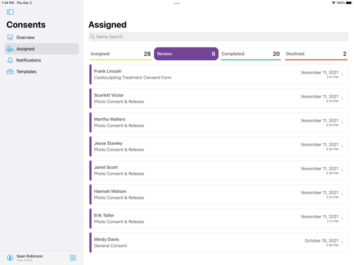
Task: Click General Consent form name
Action: pos(110,246)
